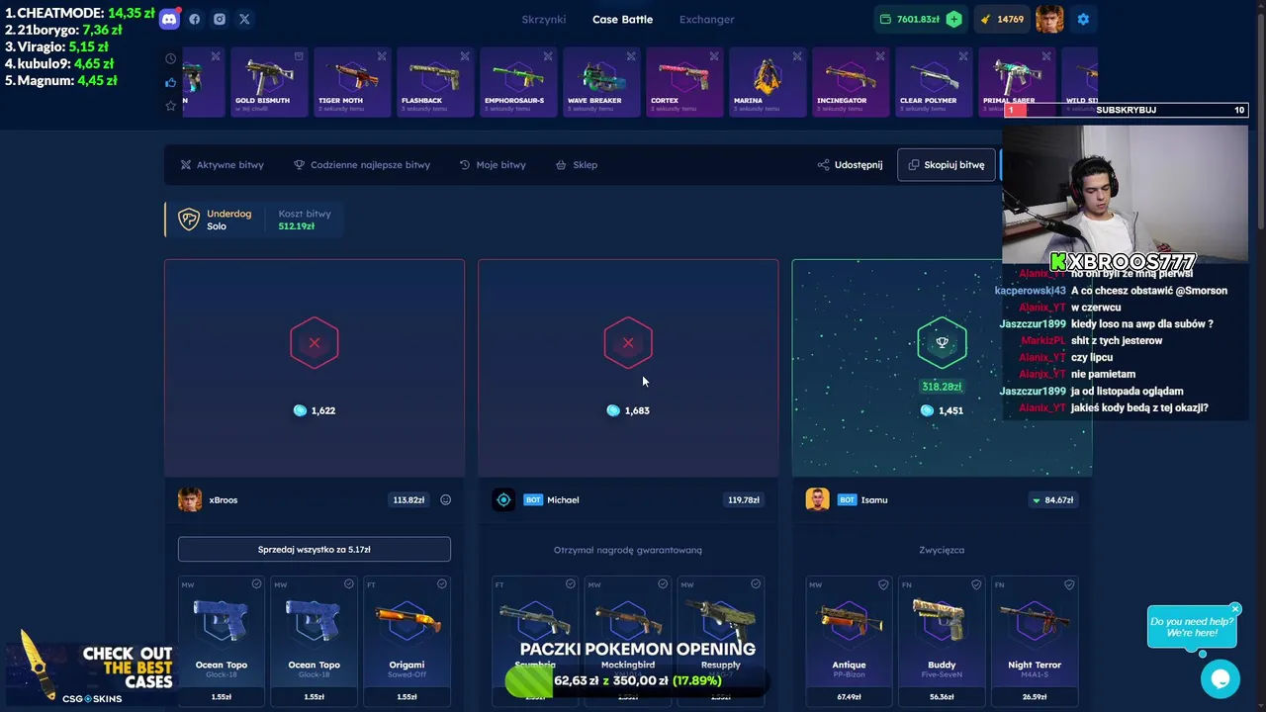Viewport: 1266px width, 712px height.
Task: Click xBroos total value 113.82zł
Action: coord(408,500)
